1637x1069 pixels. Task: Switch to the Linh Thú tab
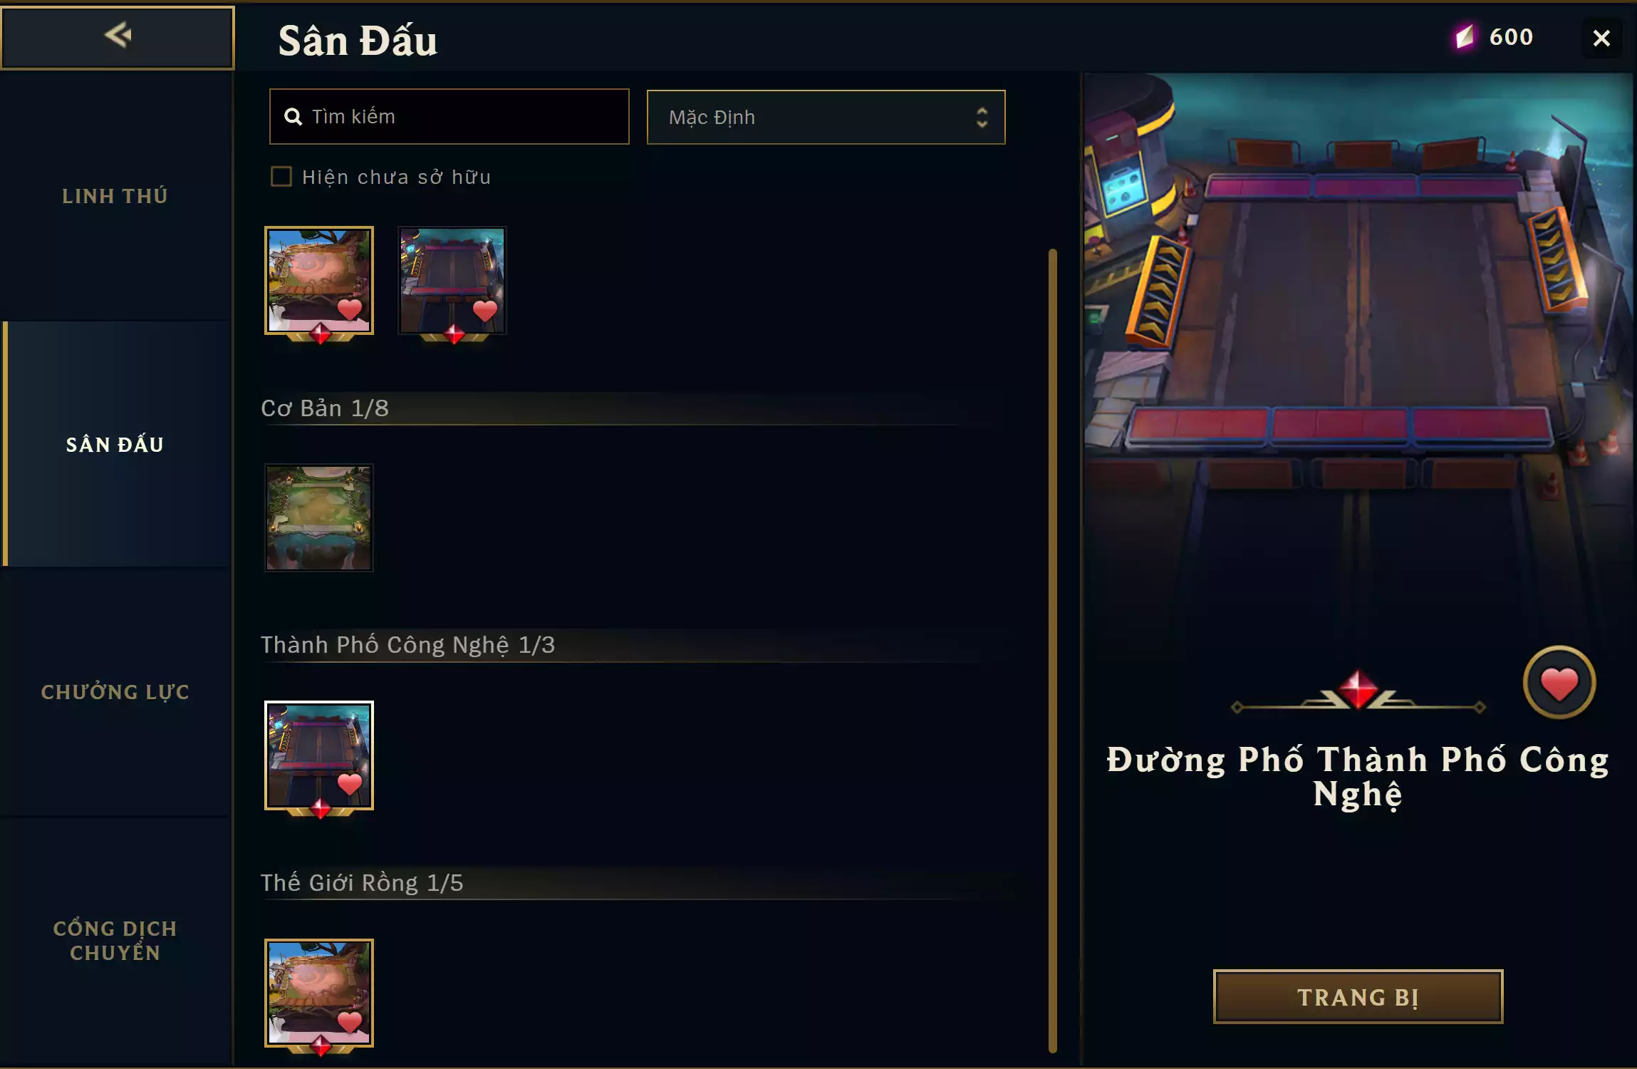[115, 196]
